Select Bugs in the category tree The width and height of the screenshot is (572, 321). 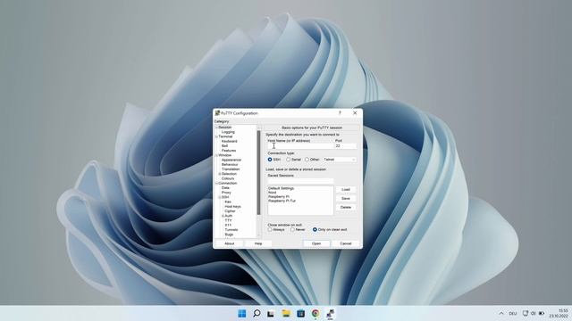pyautogui.click(x=229, y=235)
